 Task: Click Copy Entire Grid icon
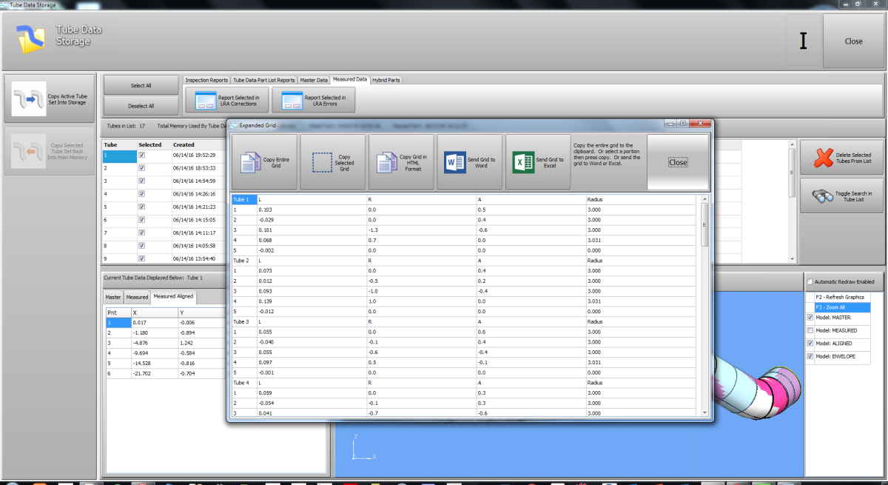tap(251, 161)
